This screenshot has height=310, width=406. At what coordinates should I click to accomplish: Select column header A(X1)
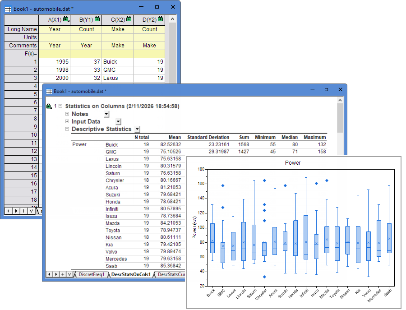[55, 20]
